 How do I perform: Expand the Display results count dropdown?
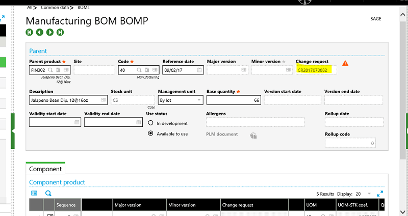point(369,194)
